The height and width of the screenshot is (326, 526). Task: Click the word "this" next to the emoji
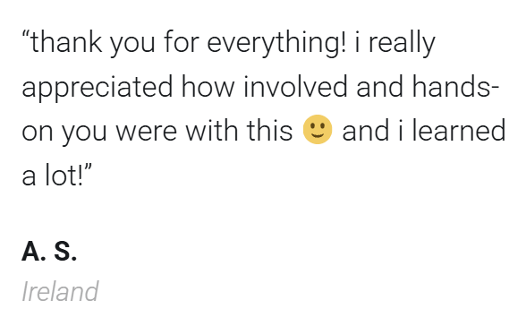270,130
